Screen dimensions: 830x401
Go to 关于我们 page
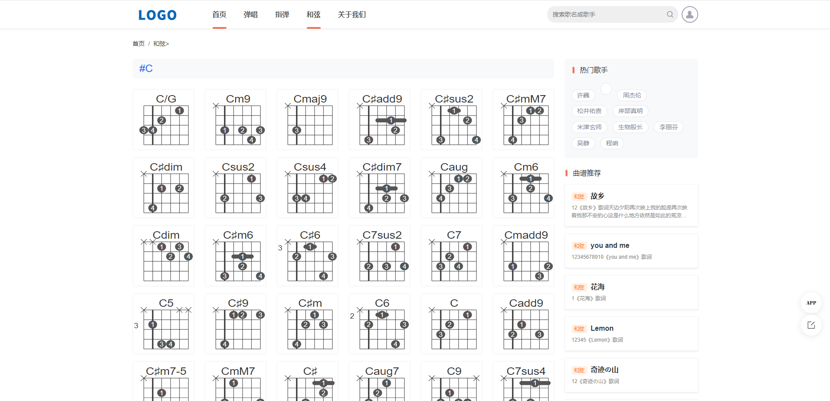(x=352, y=15)
